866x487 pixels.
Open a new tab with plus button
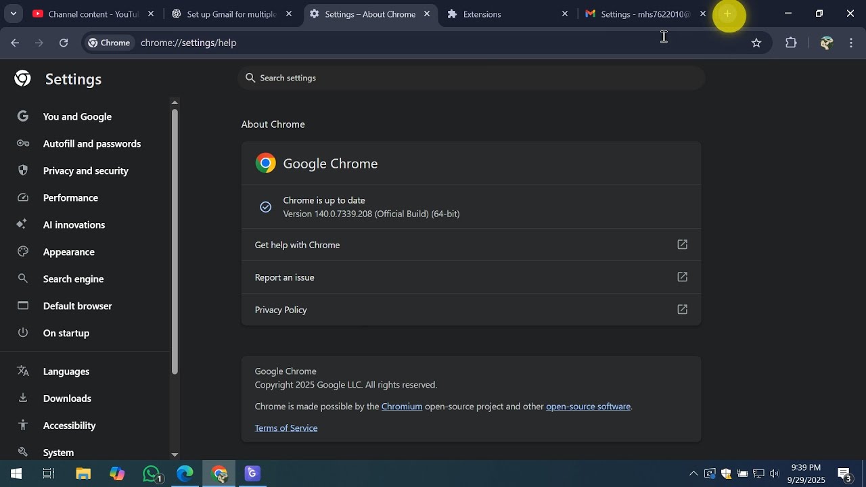tap(728, 14)
